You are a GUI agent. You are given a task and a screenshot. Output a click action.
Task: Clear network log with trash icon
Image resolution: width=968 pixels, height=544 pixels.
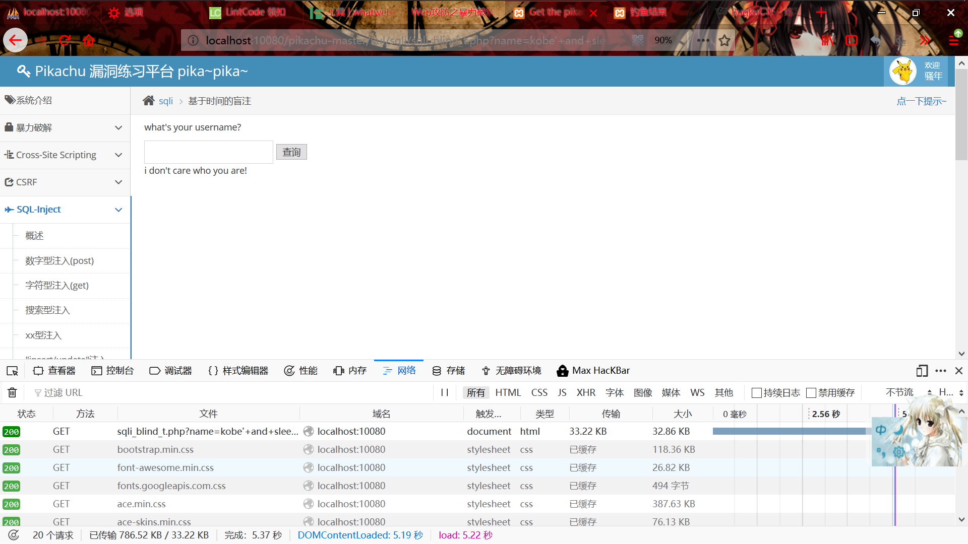(x=13, y=392)
